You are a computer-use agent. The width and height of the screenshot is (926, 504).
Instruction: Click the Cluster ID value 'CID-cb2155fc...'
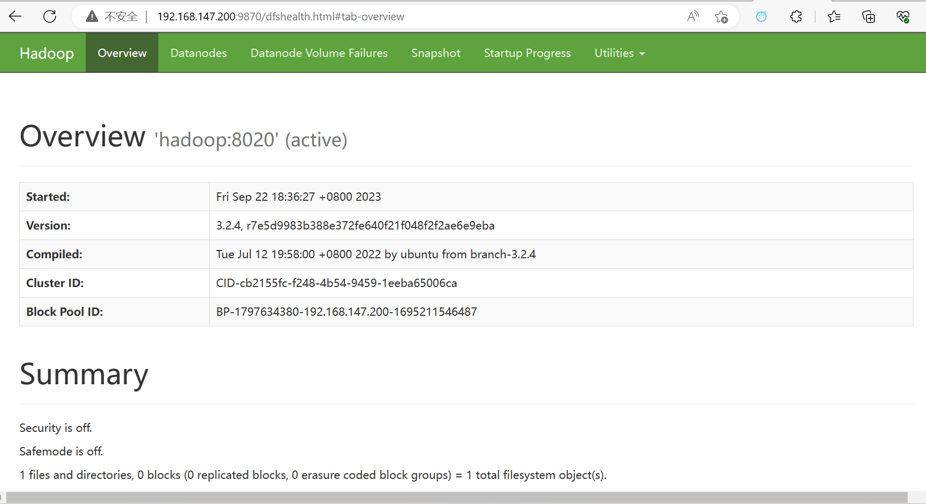[336, 283]
